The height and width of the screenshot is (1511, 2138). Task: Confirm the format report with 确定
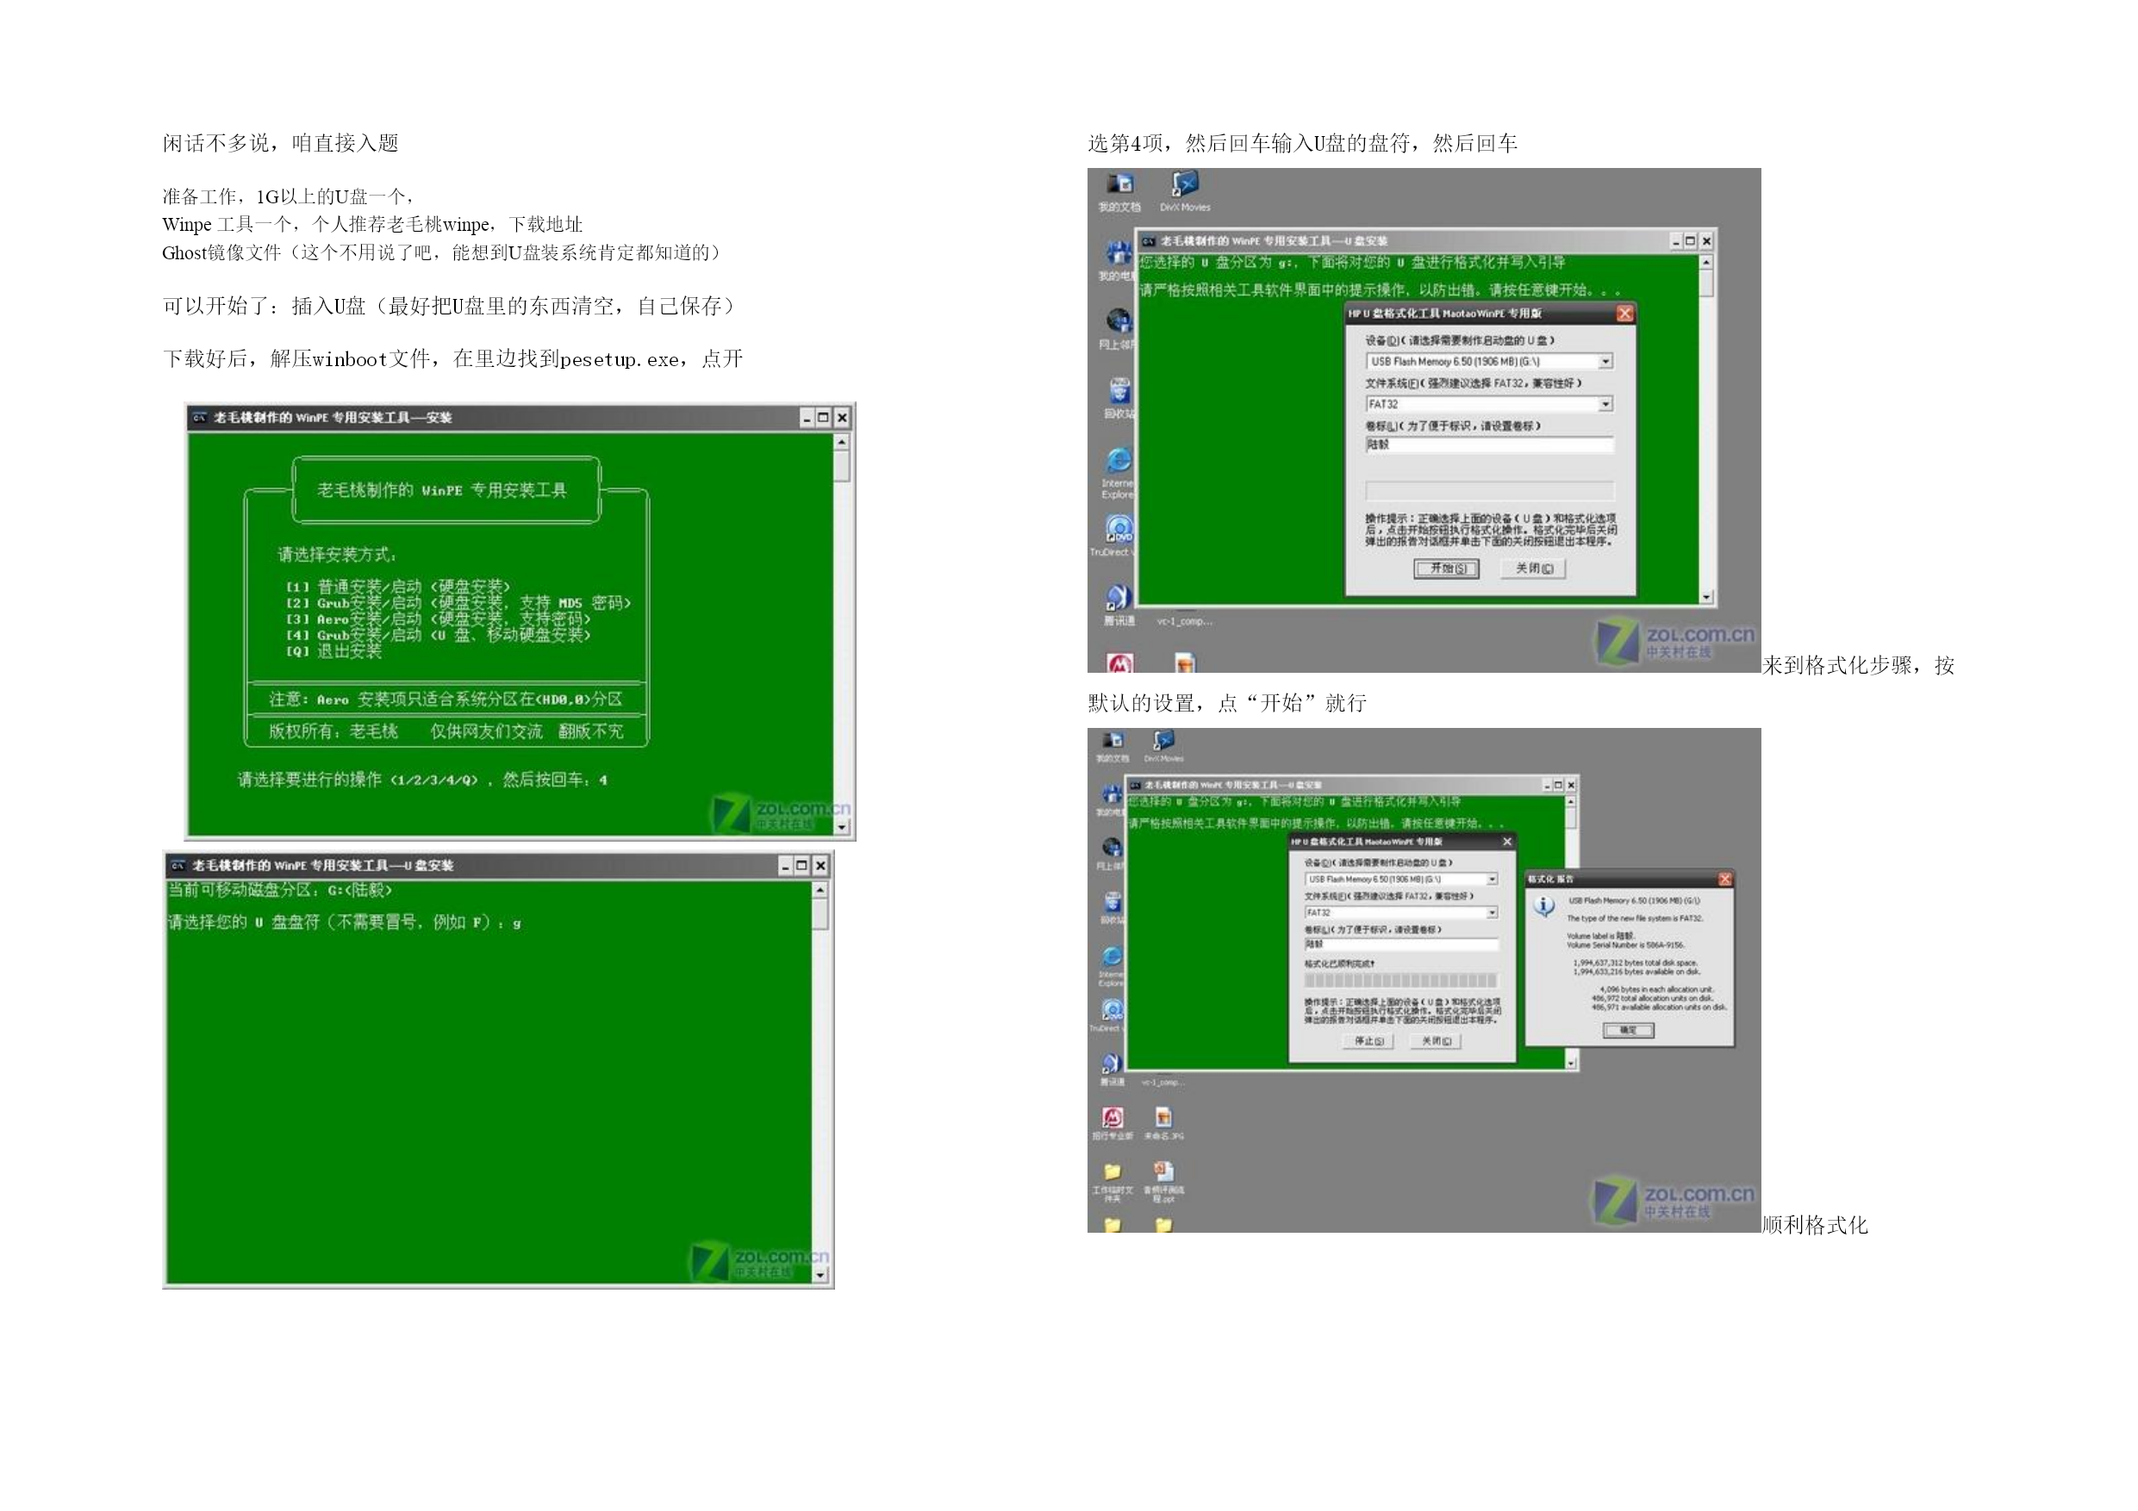[1629, 1030]
